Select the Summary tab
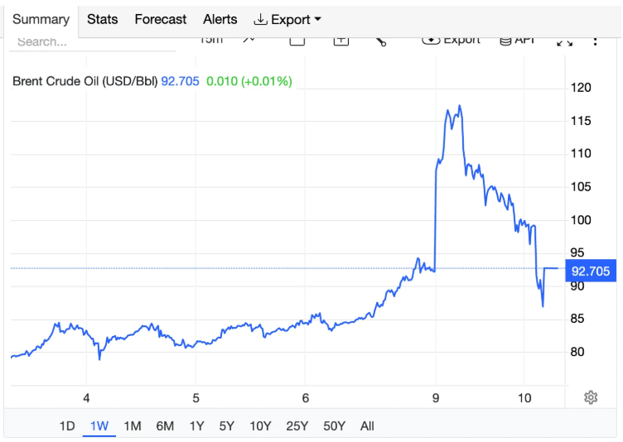Viewport: 623px width, 442px height. pos(41,19)
